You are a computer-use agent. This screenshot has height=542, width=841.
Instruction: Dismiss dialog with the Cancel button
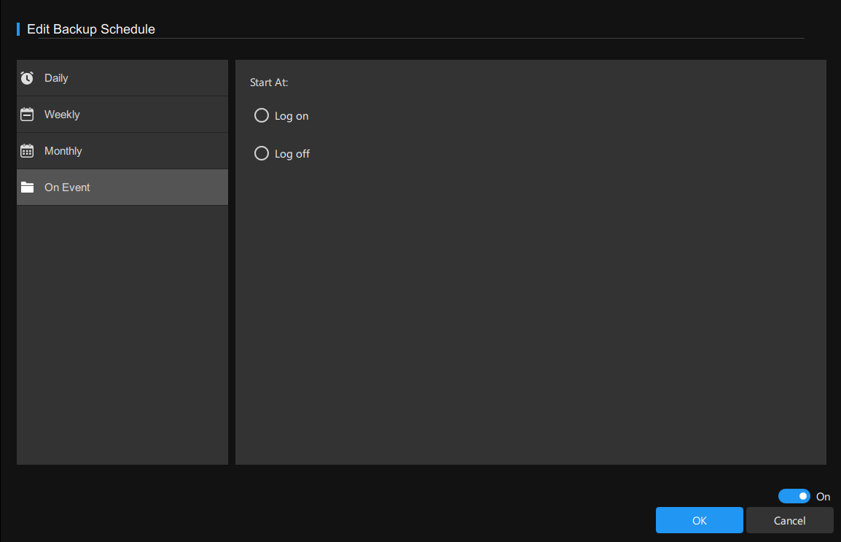[789, 520]
